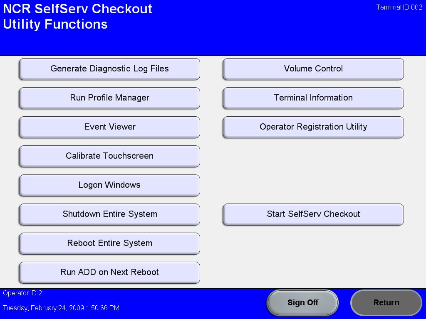Click Run ADD on Next Reboot
426x319 pixels.
[109, 272]
